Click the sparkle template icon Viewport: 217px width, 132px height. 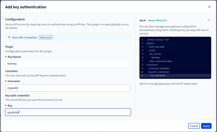[x=9, y=37]
